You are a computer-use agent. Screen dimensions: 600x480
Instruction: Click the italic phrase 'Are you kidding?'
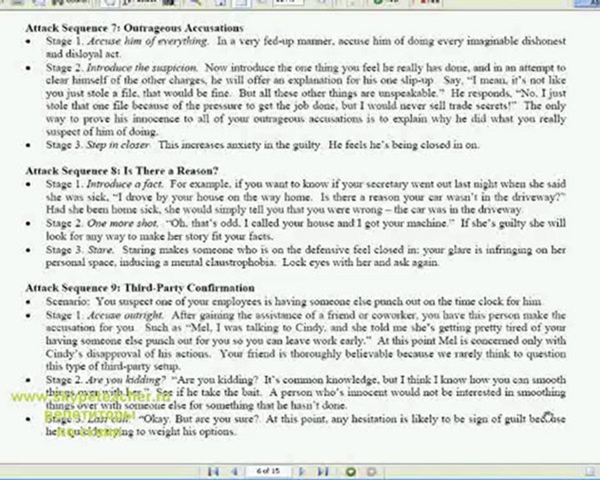[x=126, y=380]
